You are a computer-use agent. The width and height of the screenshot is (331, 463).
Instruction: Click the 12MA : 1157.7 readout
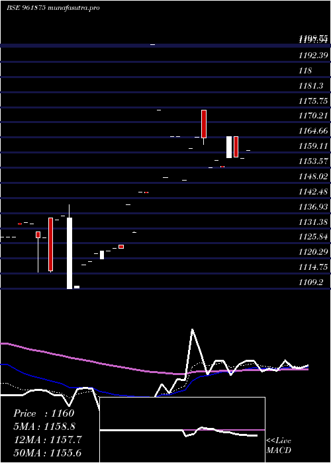click(x=47, y=439)
